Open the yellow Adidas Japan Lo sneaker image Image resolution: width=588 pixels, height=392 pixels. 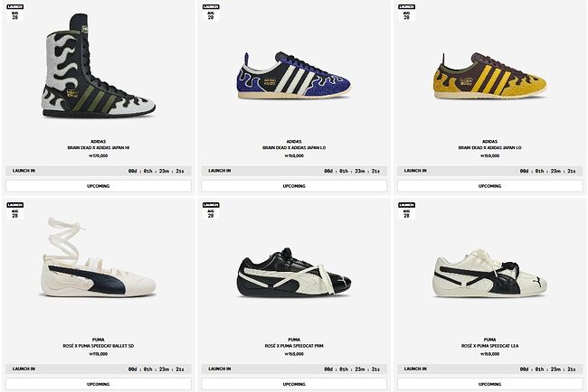[489, 76]
